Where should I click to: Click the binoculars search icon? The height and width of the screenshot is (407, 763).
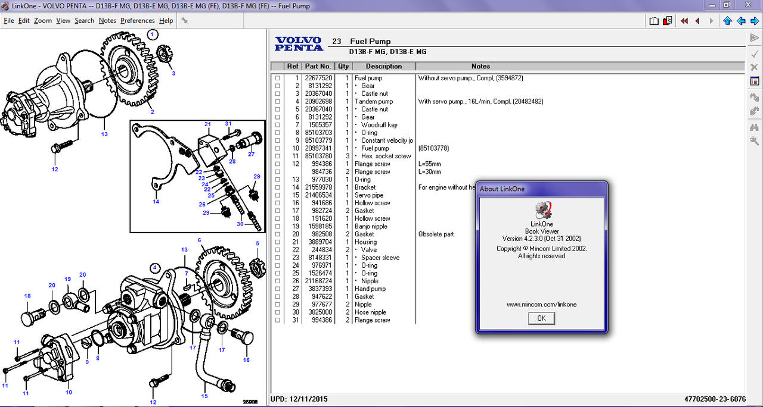click(754, 127)
